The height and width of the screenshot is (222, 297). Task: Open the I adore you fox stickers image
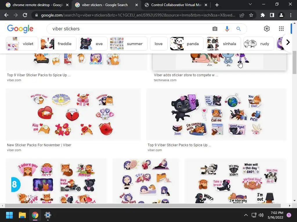click(56, 181)
